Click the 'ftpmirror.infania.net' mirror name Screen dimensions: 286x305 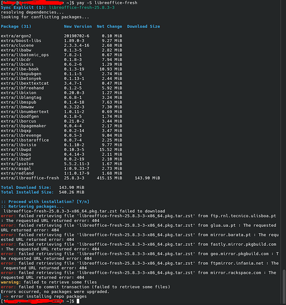(237, 264)
